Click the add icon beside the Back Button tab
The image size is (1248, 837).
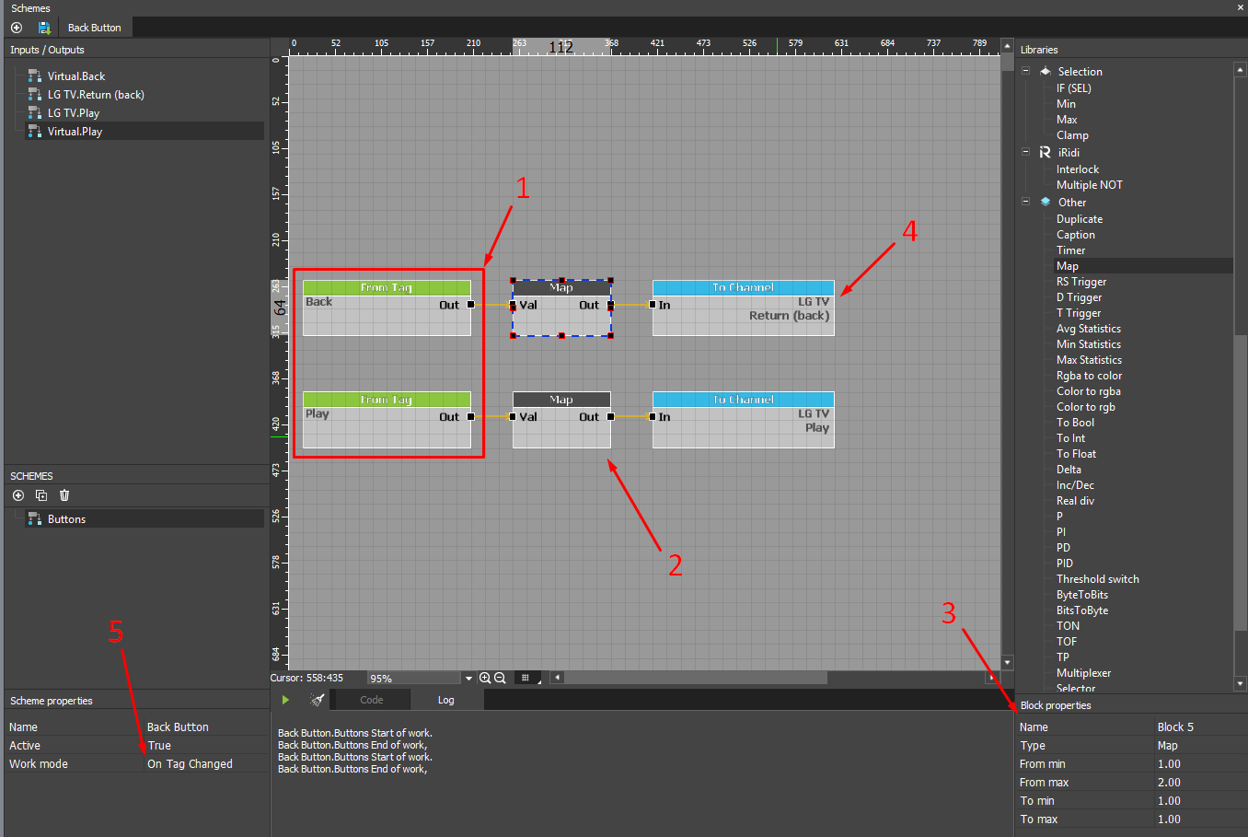17,28
